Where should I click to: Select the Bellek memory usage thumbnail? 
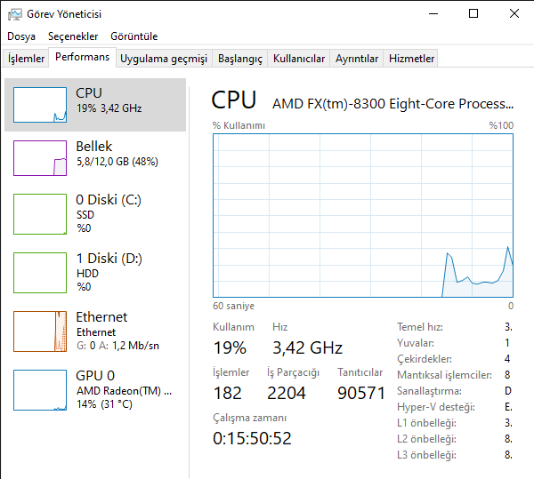[40, 158]
